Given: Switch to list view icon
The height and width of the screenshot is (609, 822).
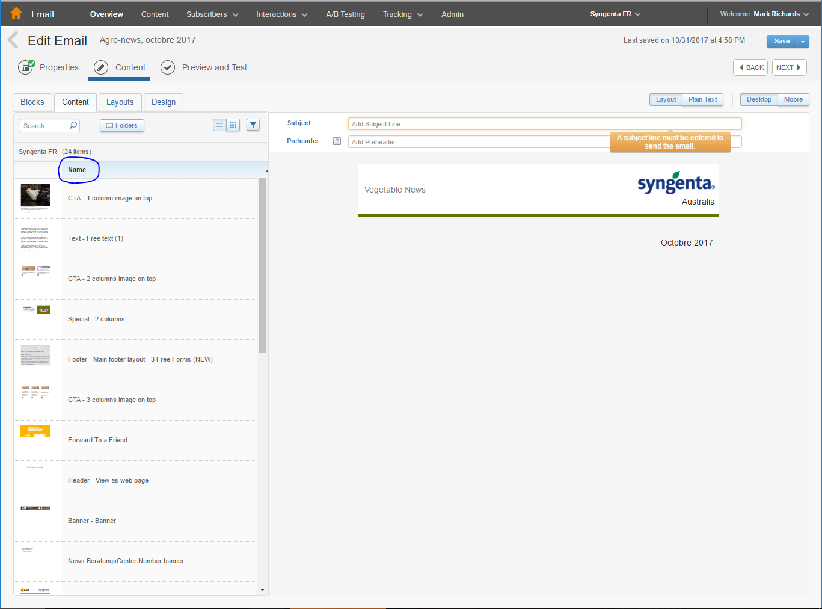Looking at the screenshot, I should point(219,125).
